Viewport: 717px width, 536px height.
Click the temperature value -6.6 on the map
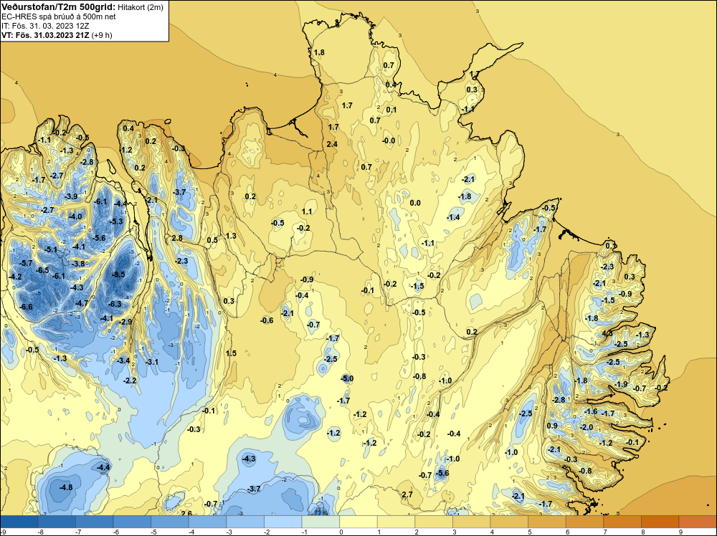26,307
